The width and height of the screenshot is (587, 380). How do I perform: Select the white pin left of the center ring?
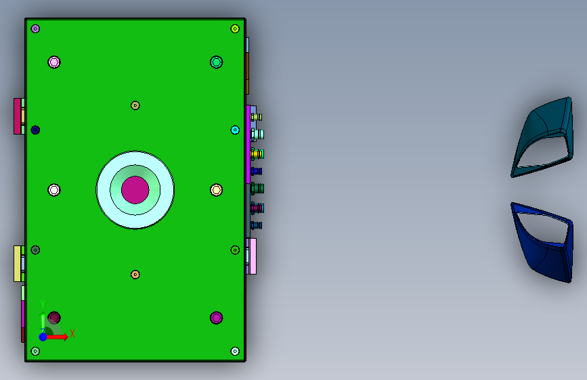(54, 190)
